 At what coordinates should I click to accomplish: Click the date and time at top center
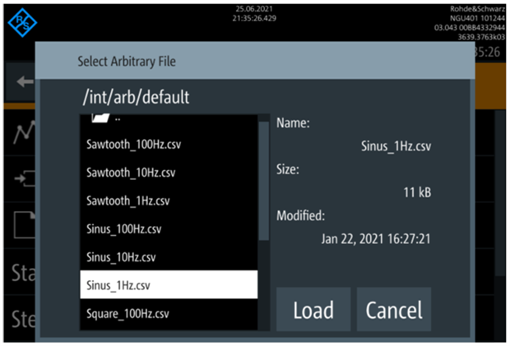point(254,14)
